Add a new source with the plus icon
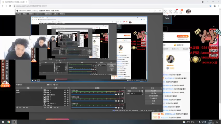Image resolution: width=221 pixels, height=124 pixels. (45, 107)
